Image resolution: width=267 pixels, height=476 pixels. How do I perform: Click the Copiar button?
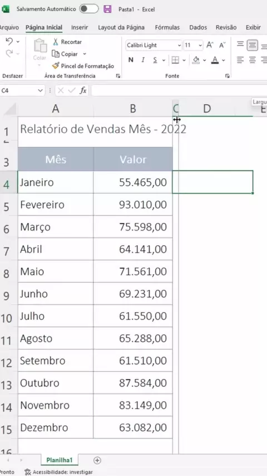pyautogui.click(x=66, y=54)
